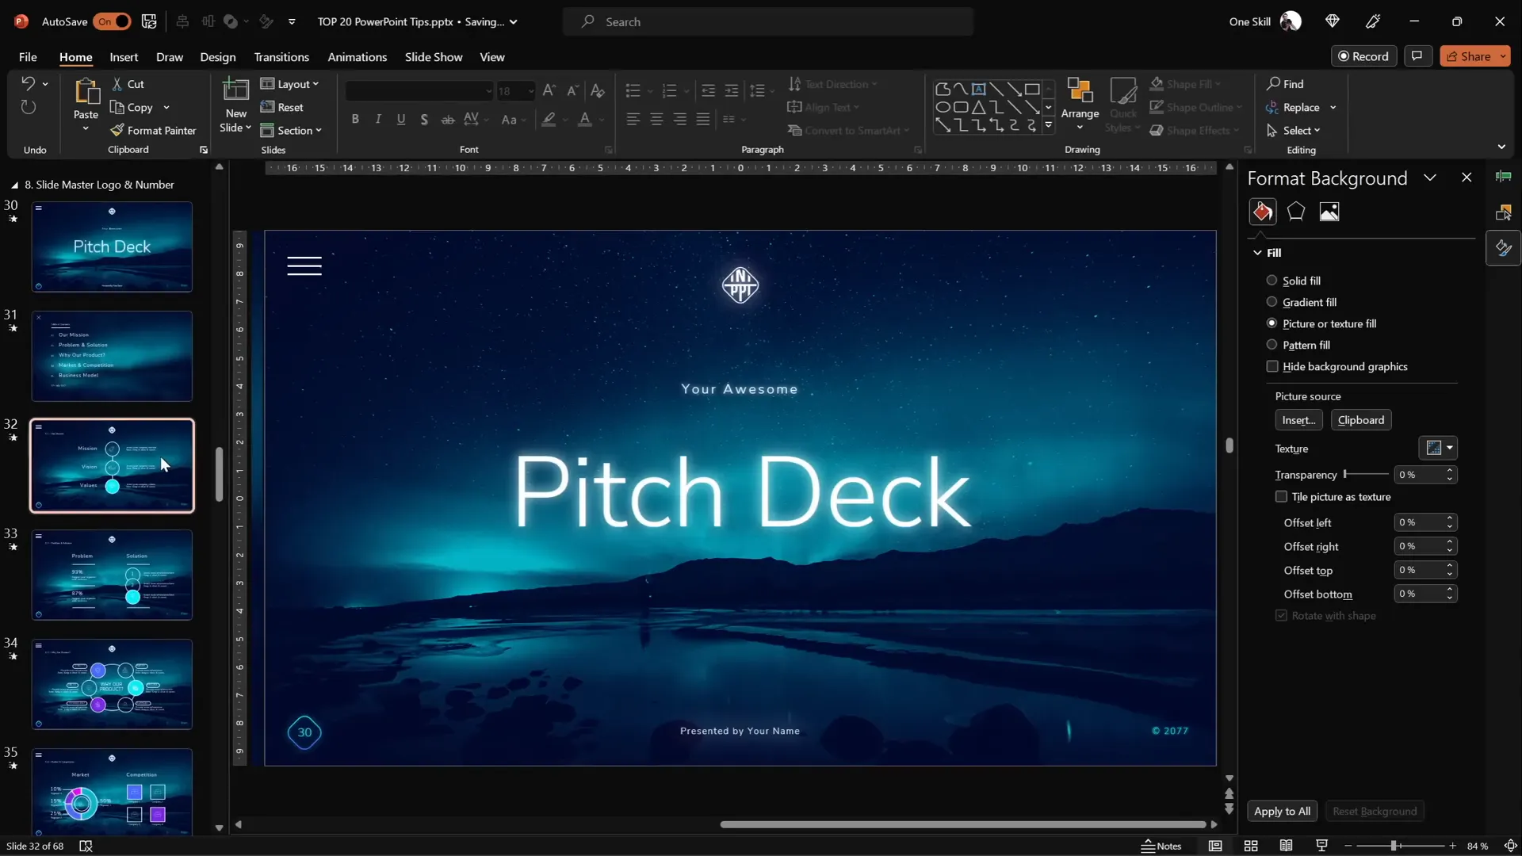Open the Layout dropdown

289,84
